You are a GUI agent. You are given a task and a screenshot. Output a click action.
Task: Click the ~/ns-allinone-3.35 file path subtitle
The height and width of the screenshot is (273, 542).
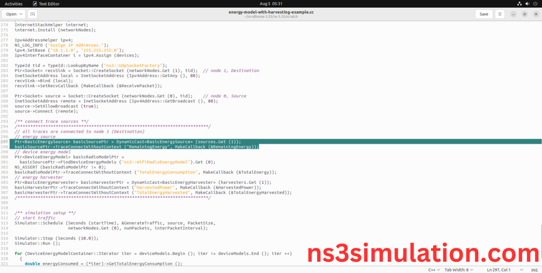click(271, 17)
